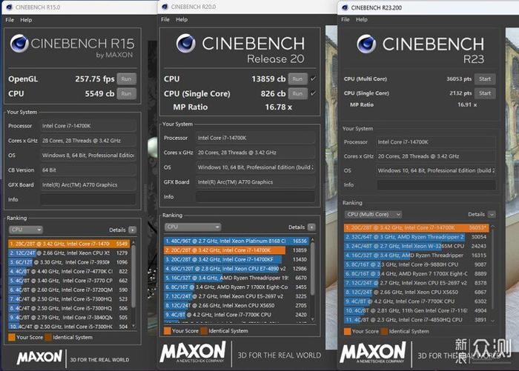Open File menu in Cinebench R15 window
Image resolution: width=519 pixels, height=371 pixels.
pos(10,20)
